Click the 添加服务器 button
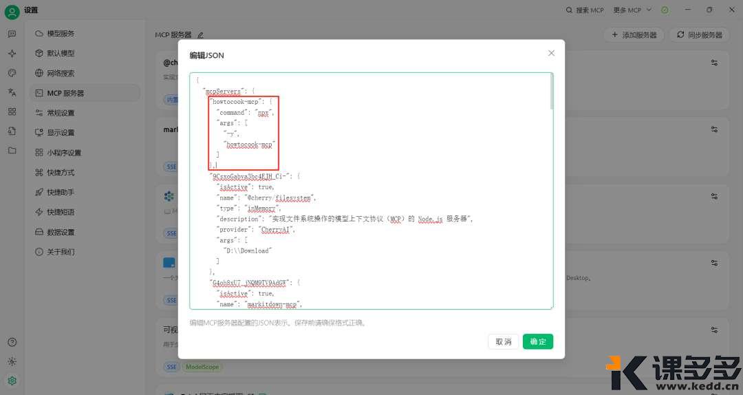Image resolution: width=743 pixels, height=395 pixels. point(634,35)
